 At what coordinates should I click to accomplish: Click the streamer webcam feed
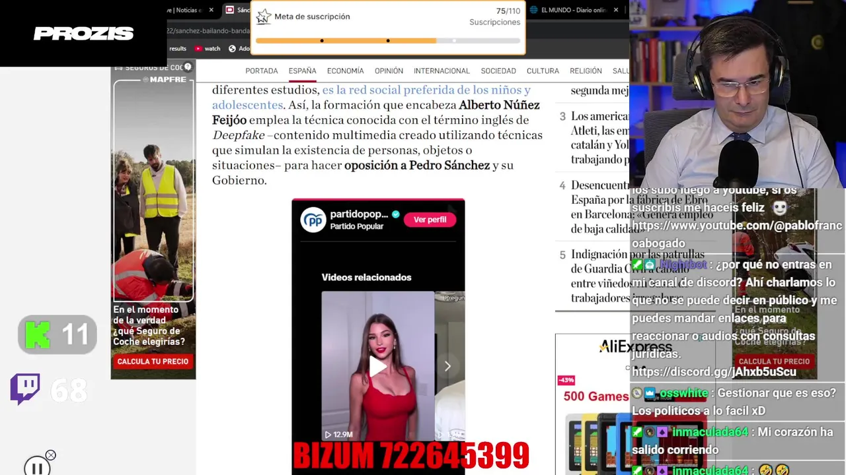click(738, 94)
